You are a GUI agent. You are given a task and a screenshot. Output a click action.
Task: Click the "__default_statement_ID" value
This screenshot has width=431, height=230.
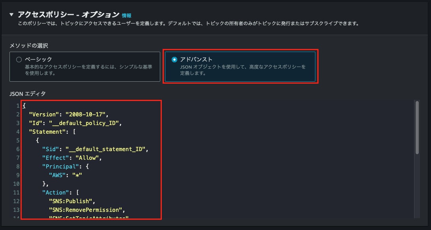pyautogui.click(x=105, y=149)
